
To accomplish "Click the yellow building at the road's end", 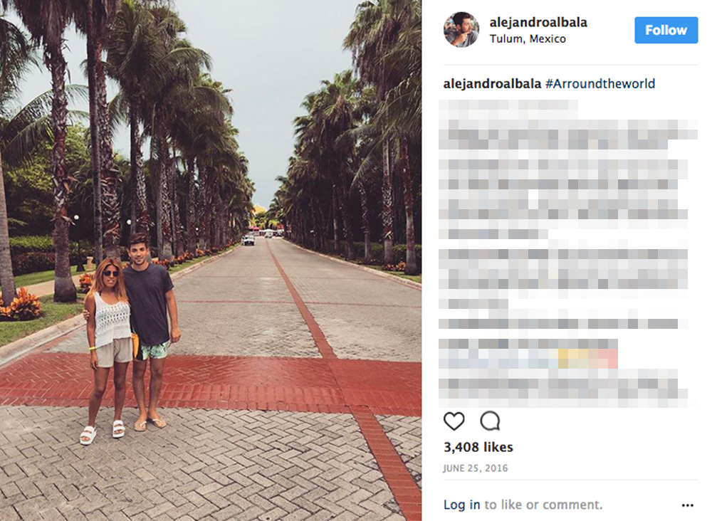I will (259, 210).
